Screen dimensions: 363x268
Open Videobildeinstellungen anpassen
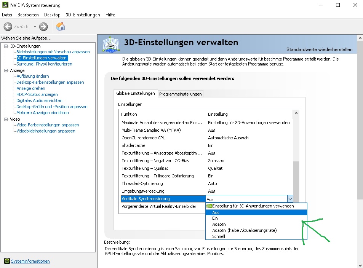pos(46,131)
